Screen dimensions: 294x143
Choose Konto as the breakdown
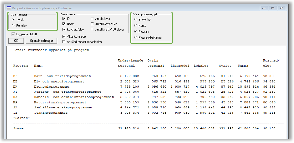tap(135, 25)
